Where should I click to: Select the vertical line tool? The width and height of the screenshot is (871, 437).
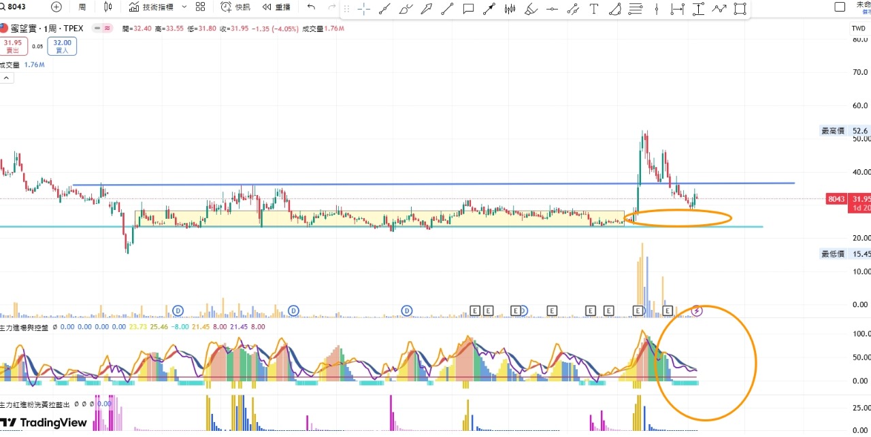[x=656, y=9]
